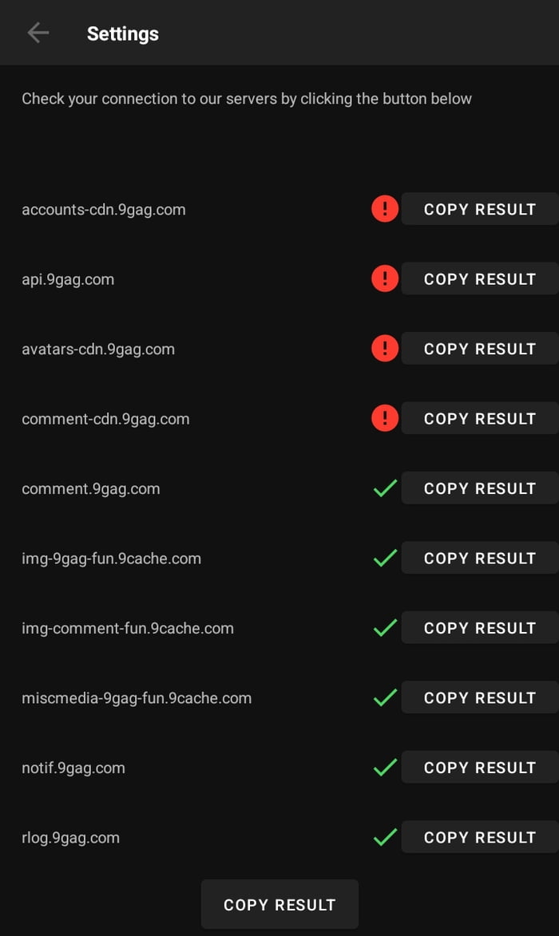This screenshot has width=559, height=936.
Task: Click the error icon for avatars-cdn.9gag.com
Action: [384, 348]
